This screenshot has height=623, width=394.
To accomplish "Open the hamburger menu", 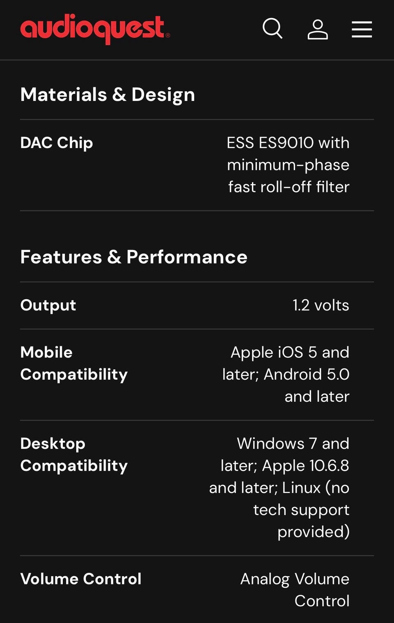I will click(x=362, y=30).
